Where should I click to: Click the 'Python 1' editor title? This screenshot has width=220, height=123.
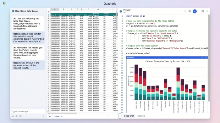click(127, 10)
